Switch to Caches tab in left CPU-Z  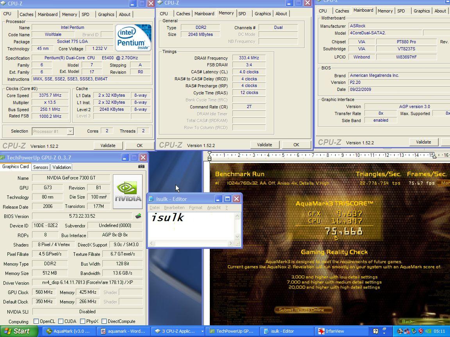27,14
